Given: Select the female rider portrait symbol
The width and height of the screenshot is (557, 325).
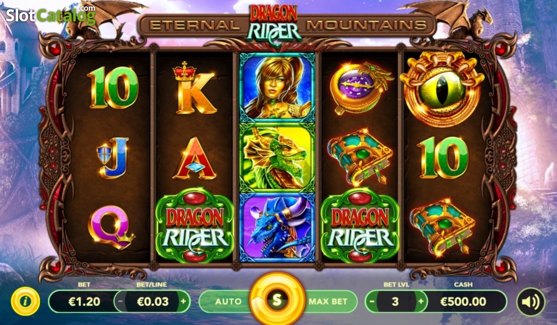Looking at the screenshot, I should (x=277, y=87).
